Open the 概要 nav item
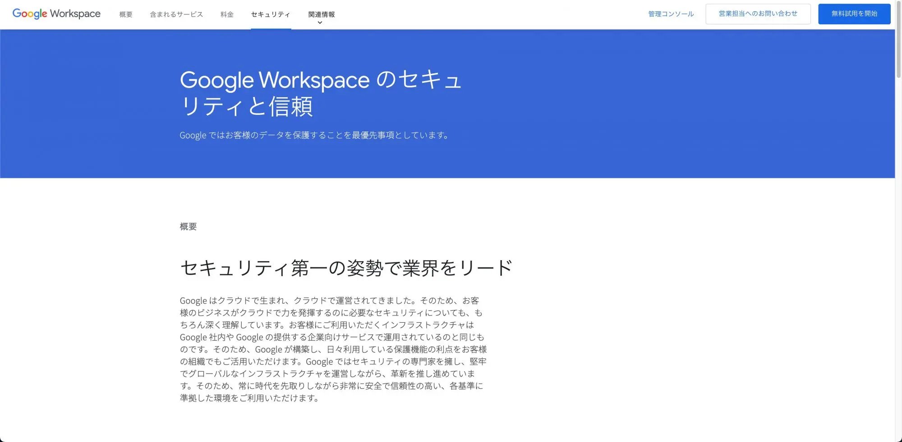 tap(126, 14)
